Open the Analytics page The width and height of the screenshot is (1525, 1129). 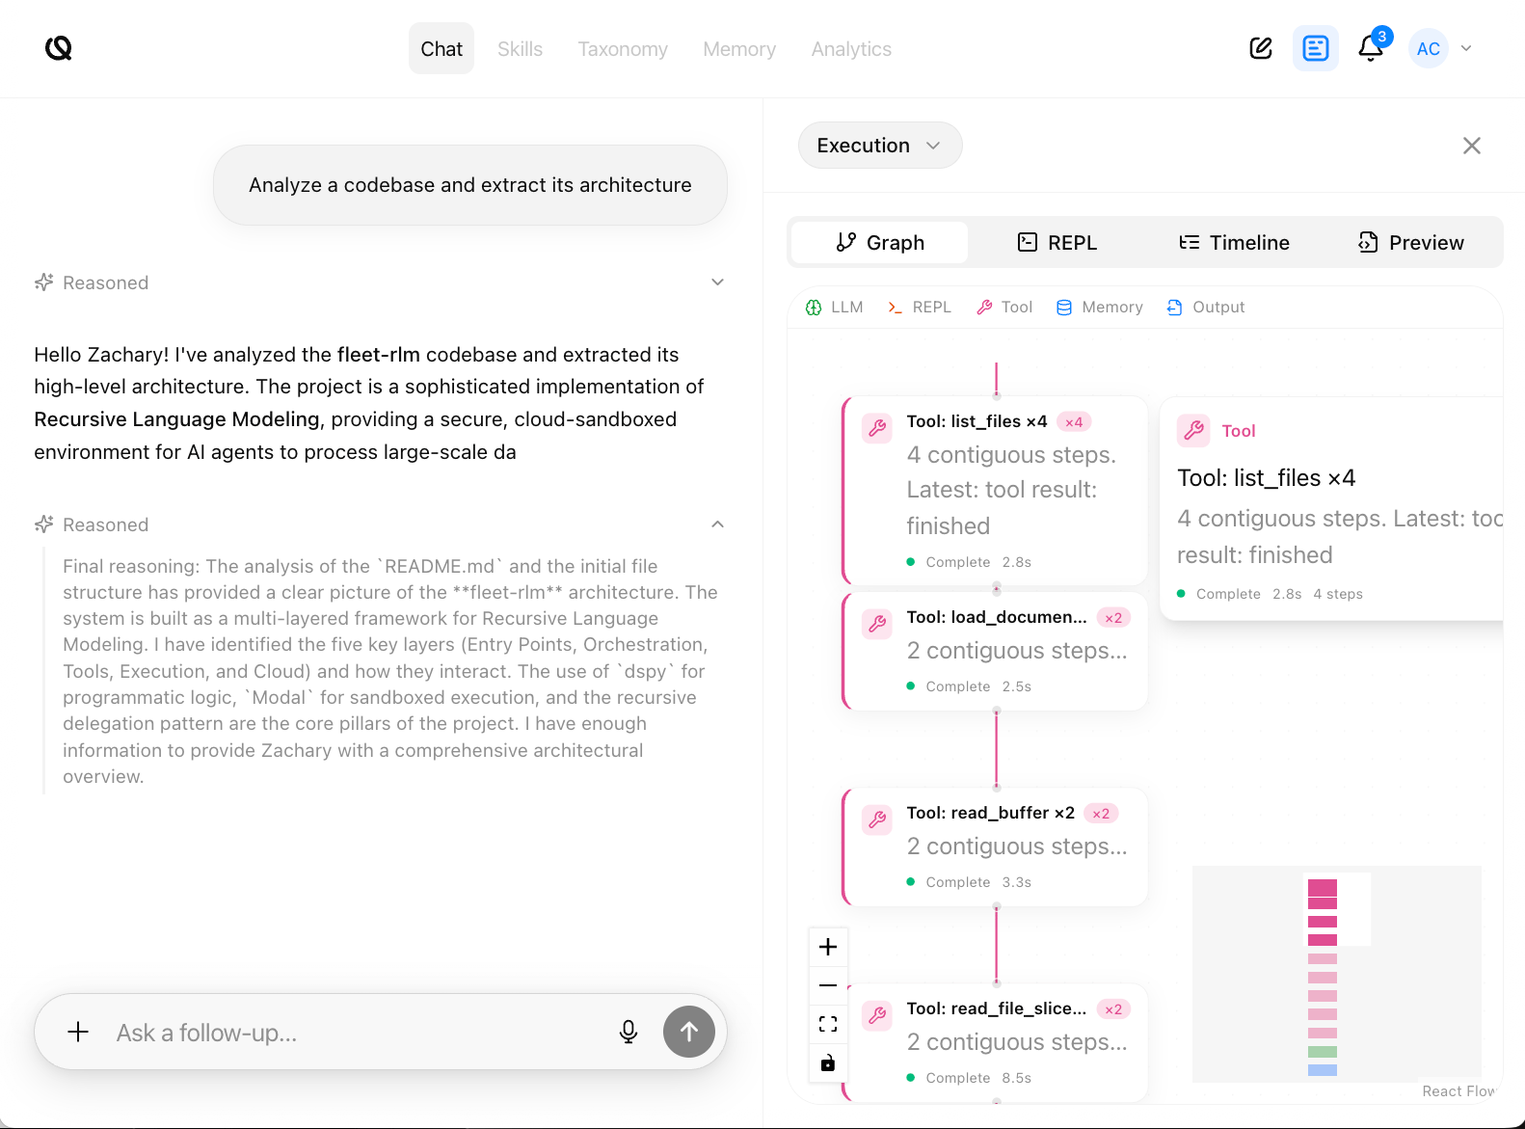(850, 49)
